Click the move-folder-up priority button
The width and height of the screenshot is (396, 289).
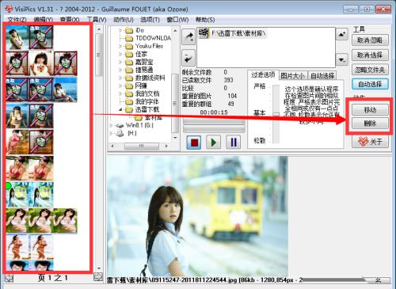point(342,34)
